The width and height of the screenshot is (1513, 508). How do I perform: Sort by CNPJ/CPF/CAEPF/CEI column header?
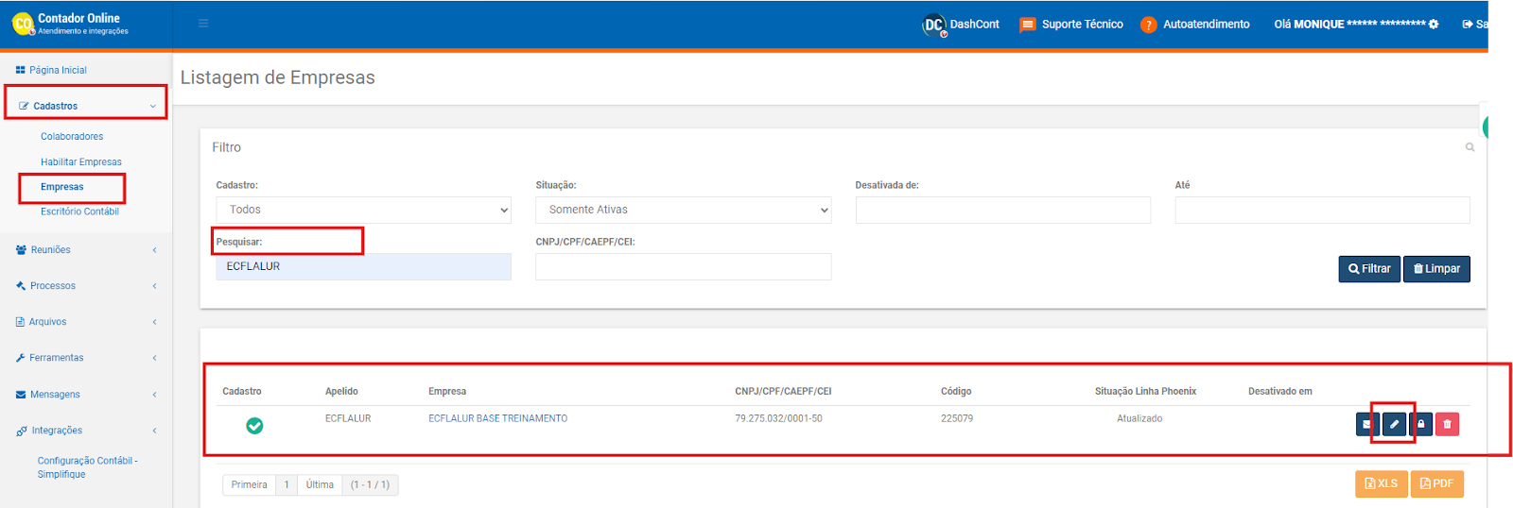(x=783, y=391)
